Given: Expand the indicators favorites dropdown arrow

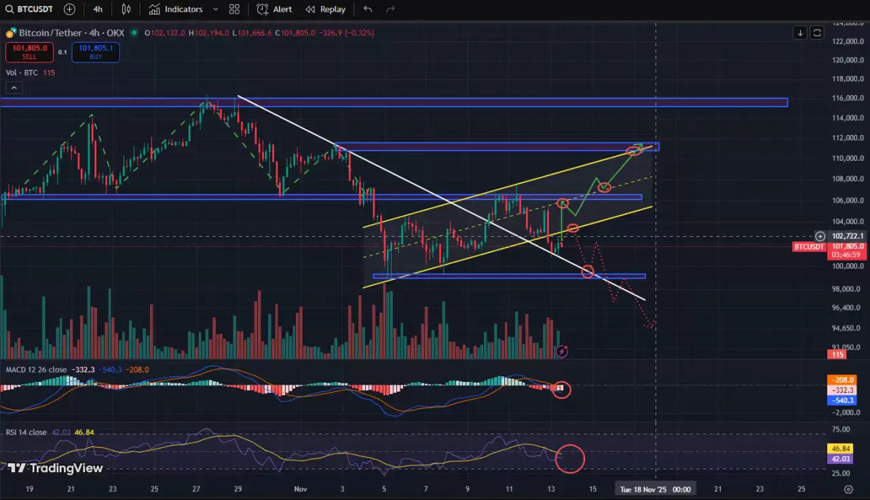Looking at the screenshot, I should coord(215,9).
